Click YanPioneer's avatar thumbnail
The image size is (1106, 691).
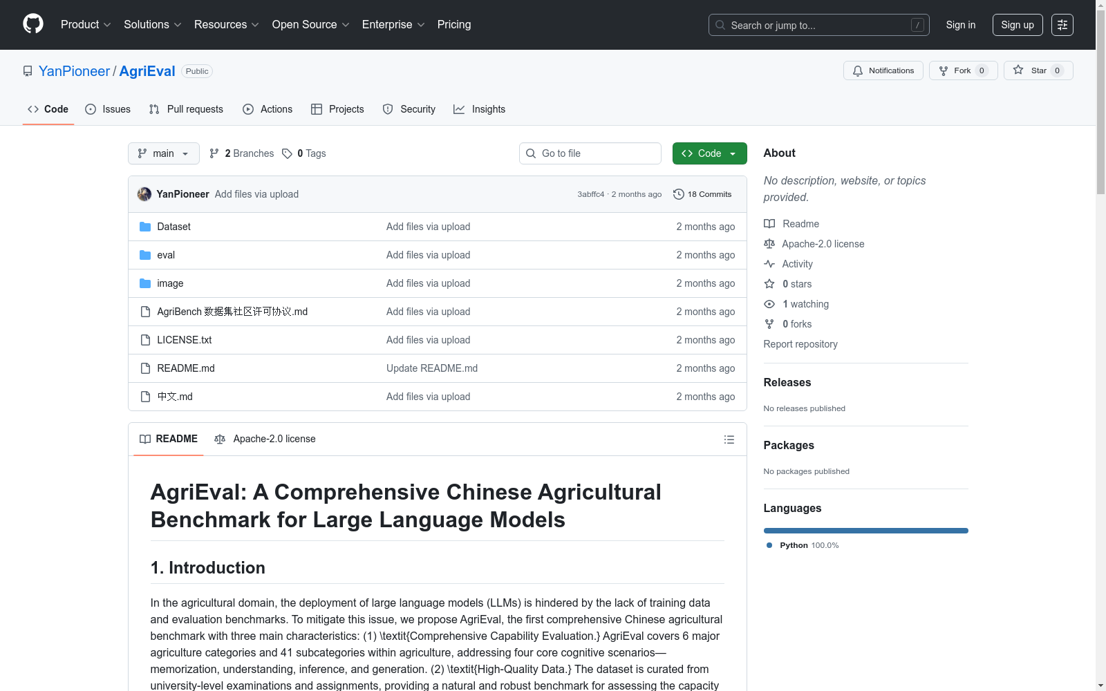[144, 194]
